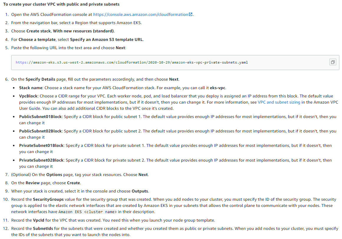This screenshot has height=239, width=342.
Task: Copy the template URL with the copy icon
Action: click(333, 62)
